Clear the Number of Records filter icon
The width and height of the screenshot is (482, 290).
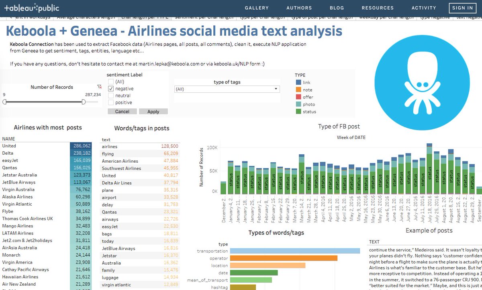pos(100,86)
